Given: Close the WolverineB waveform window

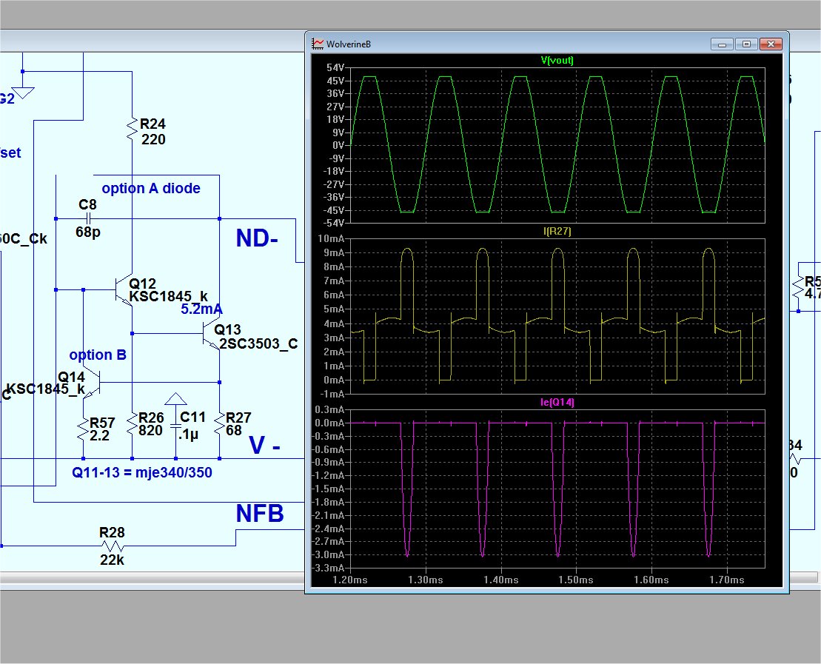Looking at the screenshot, I should (771, 44).
